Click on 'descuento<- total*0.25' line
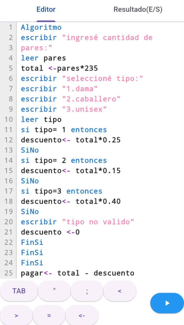184x325 pixels. [x=71, y=140]
